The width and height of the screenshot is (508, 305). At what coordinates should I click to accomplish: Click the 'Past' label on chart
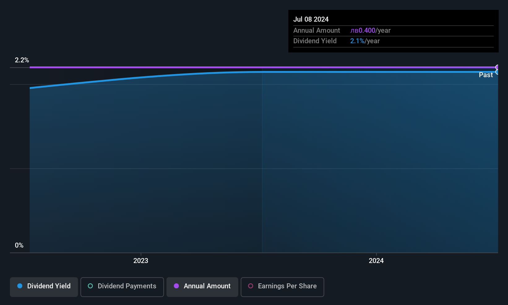(x=486, y=75)
